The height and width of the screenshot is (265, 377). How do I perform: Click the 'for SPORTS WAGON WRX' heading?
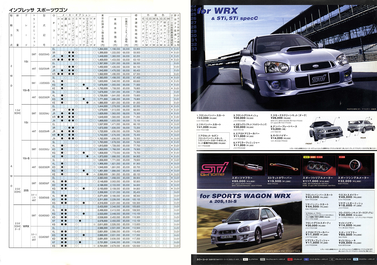coord(245,196)
